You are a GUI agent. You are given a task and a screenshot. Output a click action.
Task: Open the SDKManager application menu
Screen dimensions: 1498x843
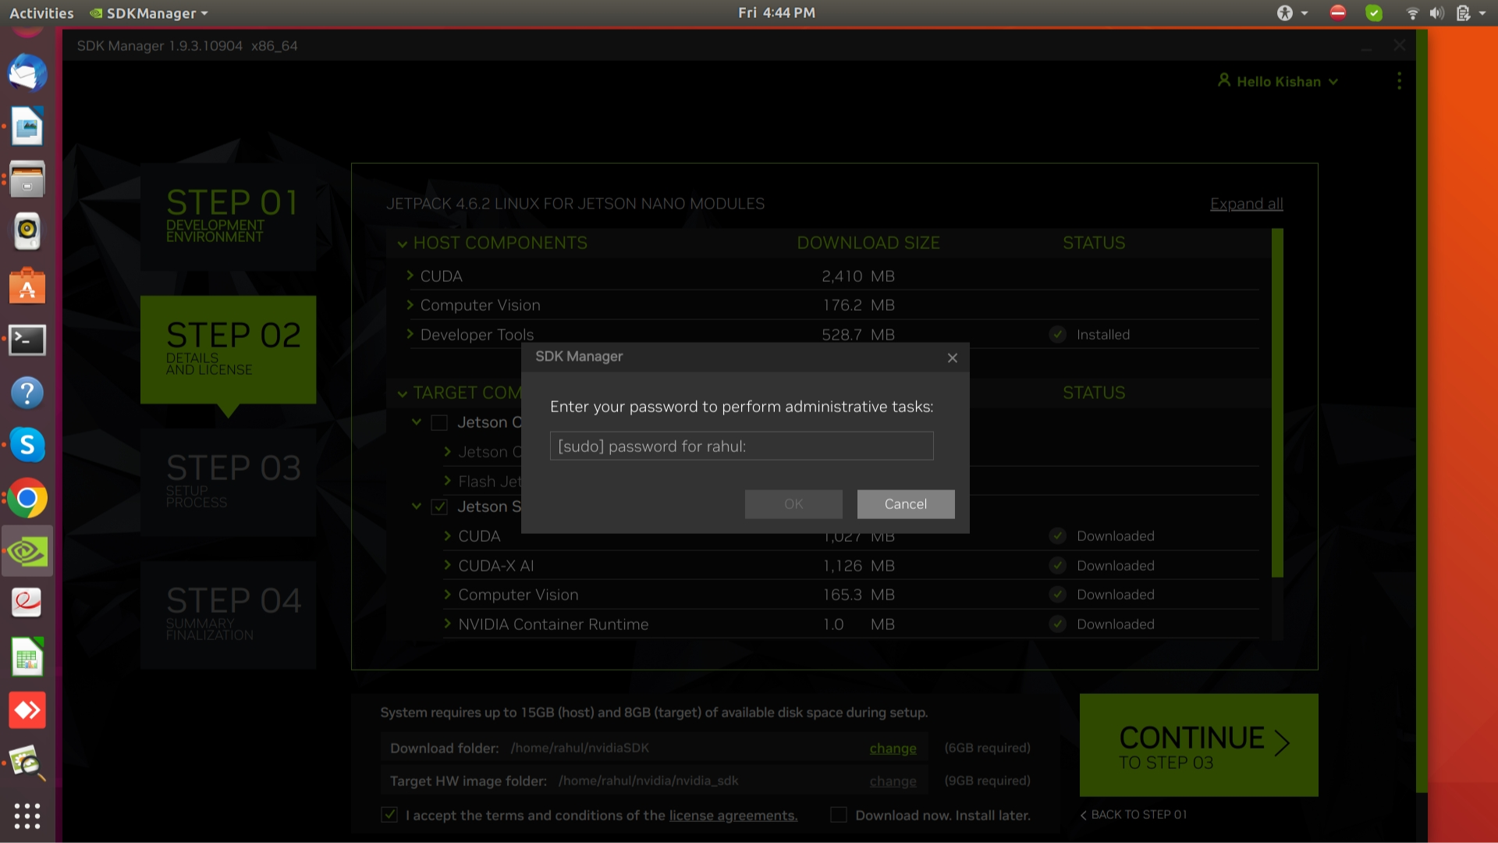coord(150,13)
